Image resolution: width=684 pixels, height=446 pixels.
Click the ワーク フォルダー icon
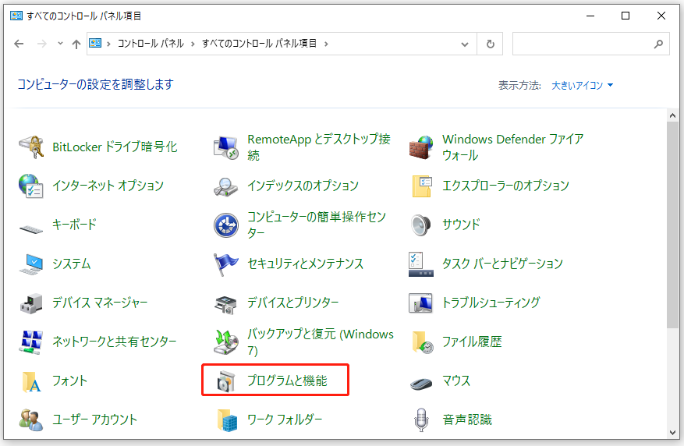(x=227, y=420)
